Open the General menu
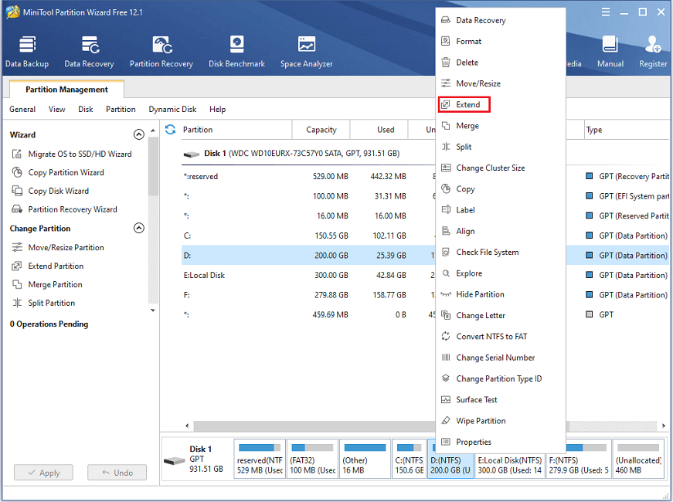 click(x=22, y=110)
